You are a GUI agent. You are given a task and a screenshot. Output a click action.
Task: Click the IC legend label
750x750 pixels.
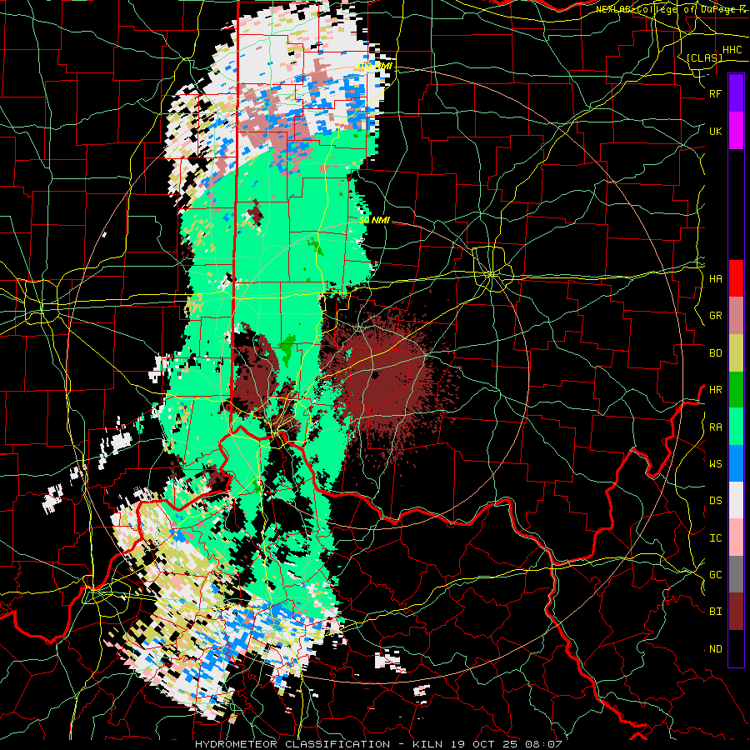(x=716, y=538)
